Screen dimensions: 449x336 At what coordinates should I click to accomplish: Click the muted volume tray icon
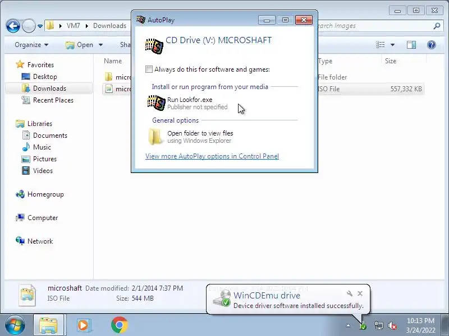pos(392,325)
